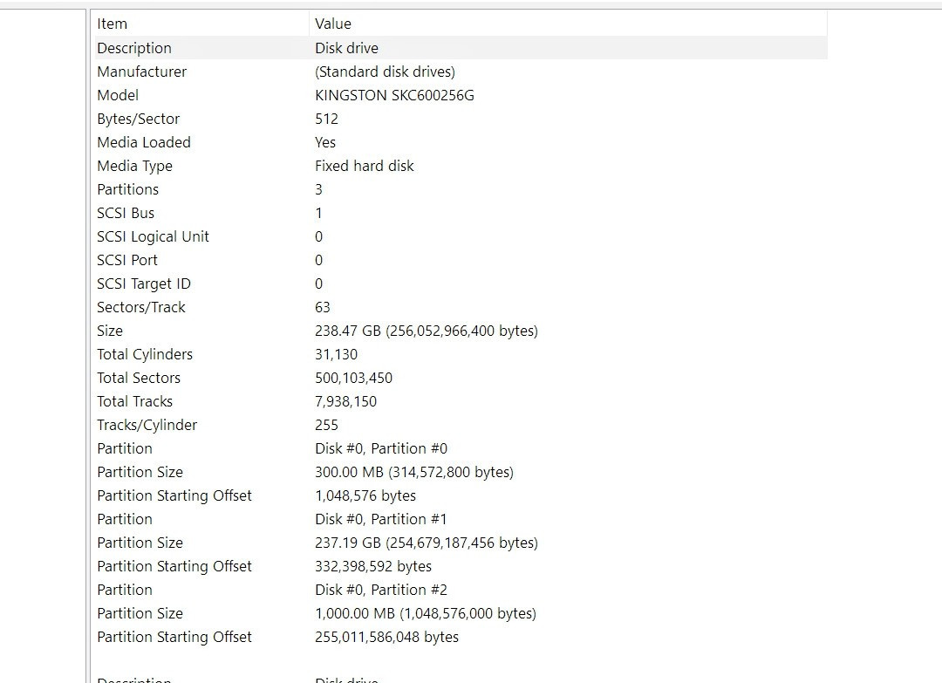Viewport: 942px width, 683px height.
Task: Click the 500,103,450 total sectors value
Action: tap(353, 378)
